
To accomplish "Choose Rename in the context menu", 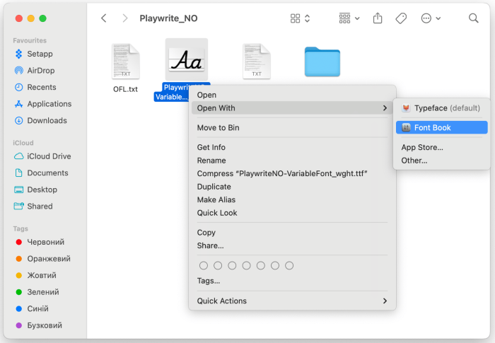I will tap(292, 161).
